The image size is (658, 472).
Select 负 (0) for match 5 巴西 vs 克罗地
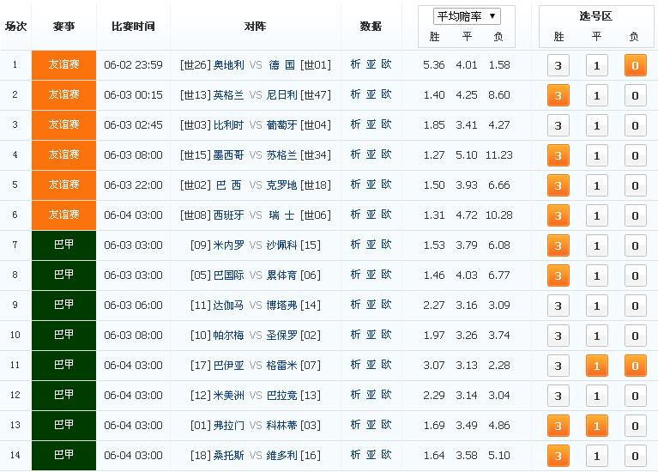[x=635, y=185]
